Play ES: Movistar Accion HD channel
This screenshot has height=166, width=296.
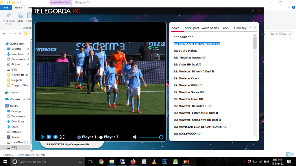click(x=190, y=58)
